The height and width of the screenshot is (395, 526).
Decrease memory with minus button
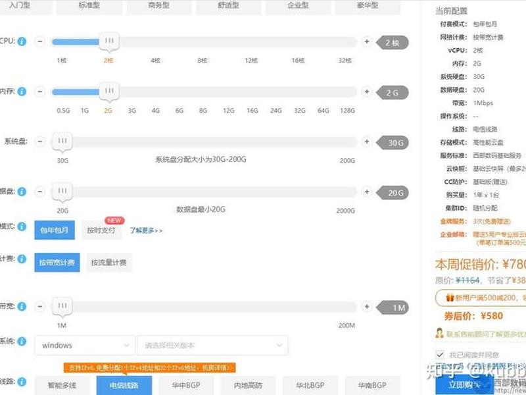pos(40,92)
